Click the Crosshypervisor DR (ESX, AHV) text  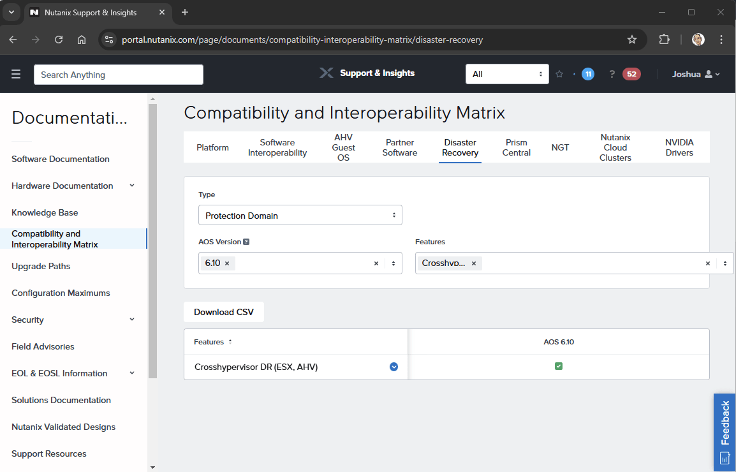pos(256,367)
